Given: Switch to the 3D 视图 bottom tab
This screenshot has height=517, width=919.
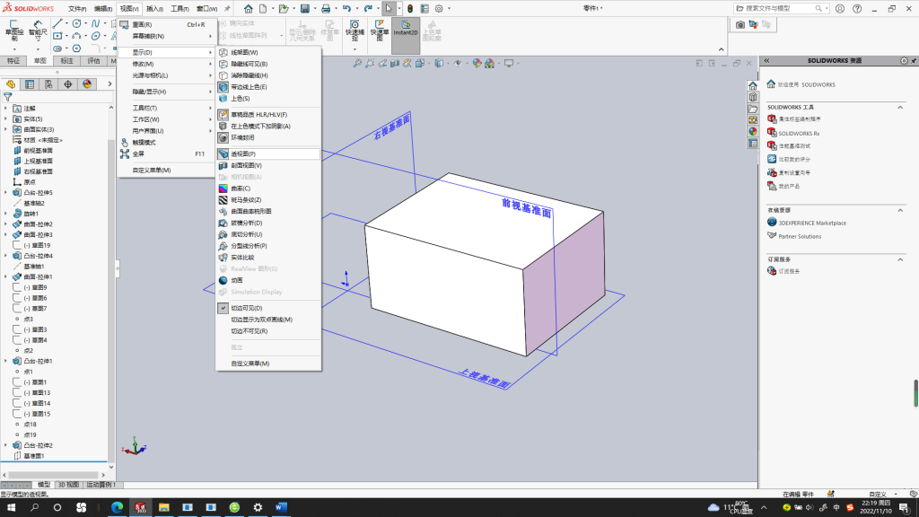Looking at the screenshot, I should click(x=68, y=485).
